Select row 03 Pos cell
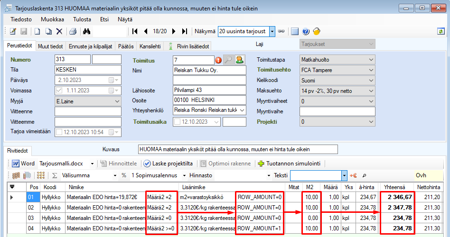This screenshot has height=237, width=450. (34, 218)
